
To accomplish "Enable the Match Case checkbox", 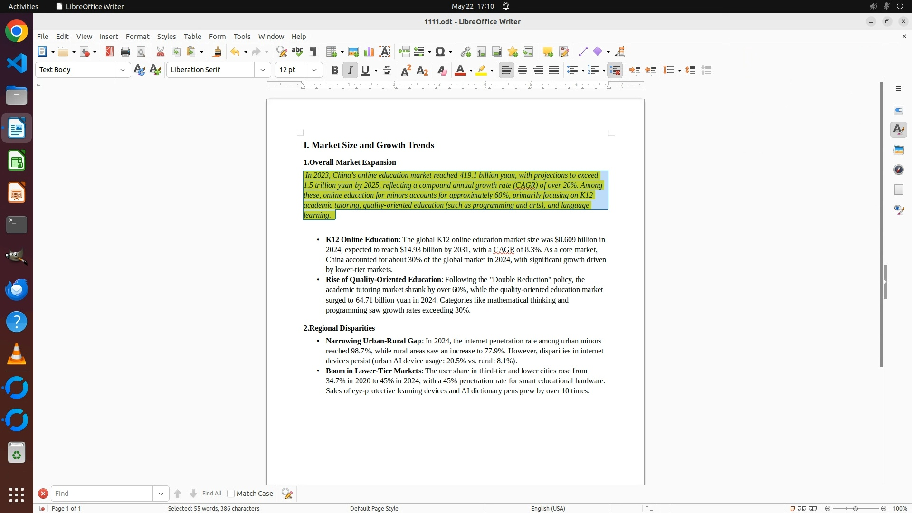I will coord(231,494).
